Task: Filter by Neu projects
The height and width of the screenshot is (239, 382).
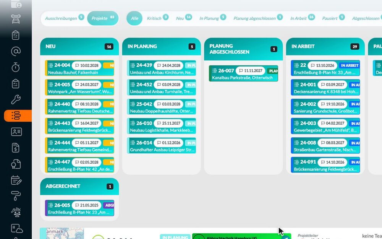Action: (x=184, y=18)
